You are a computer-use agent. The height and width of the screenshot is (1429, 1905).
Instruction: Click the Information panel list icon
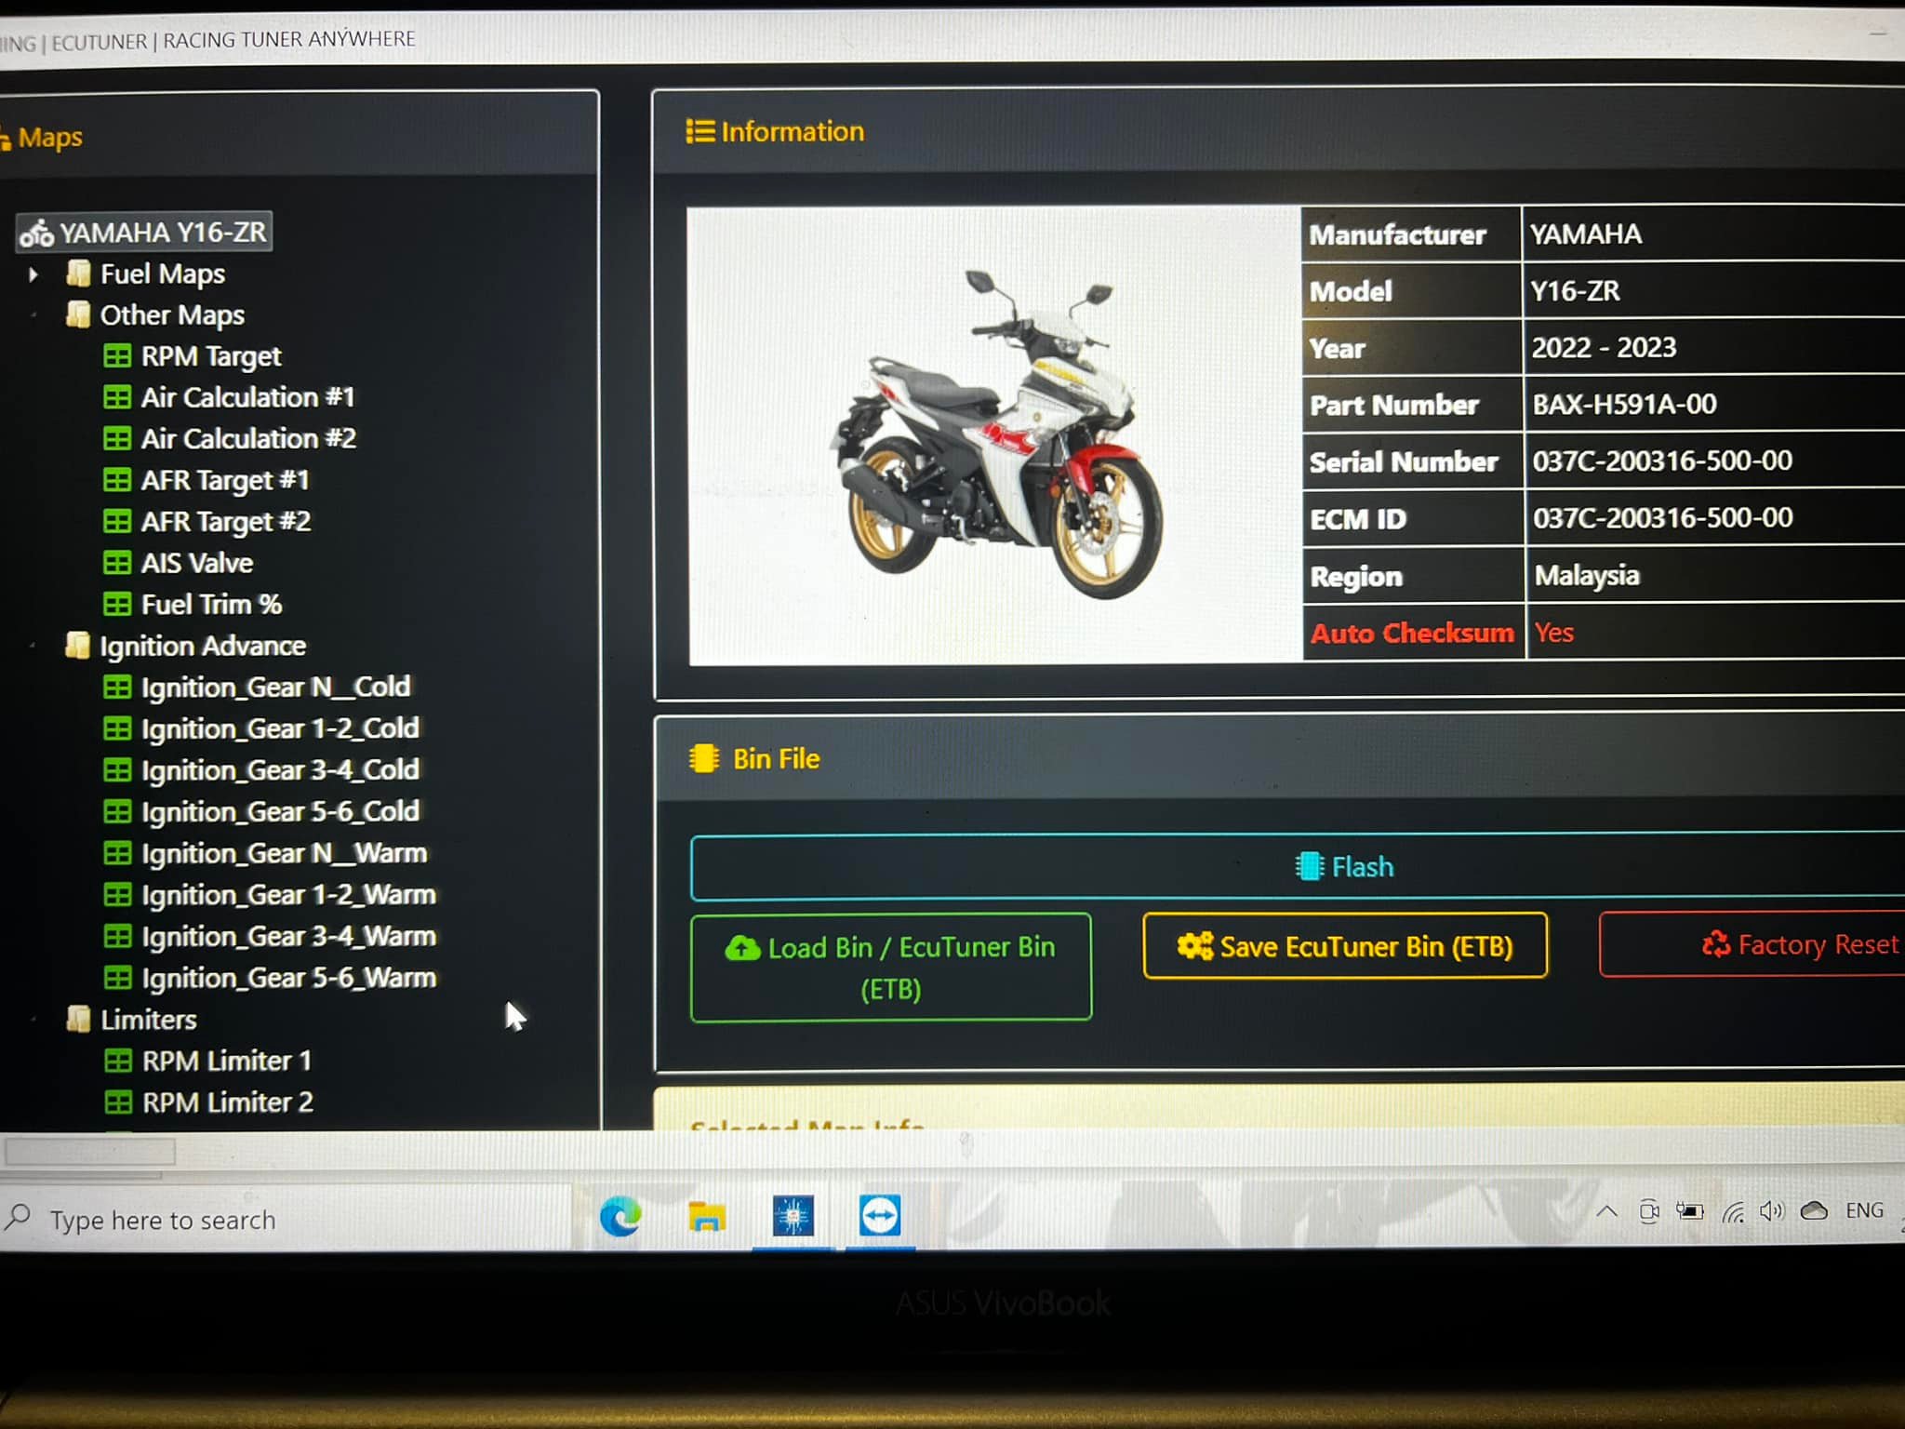[700, 131]
